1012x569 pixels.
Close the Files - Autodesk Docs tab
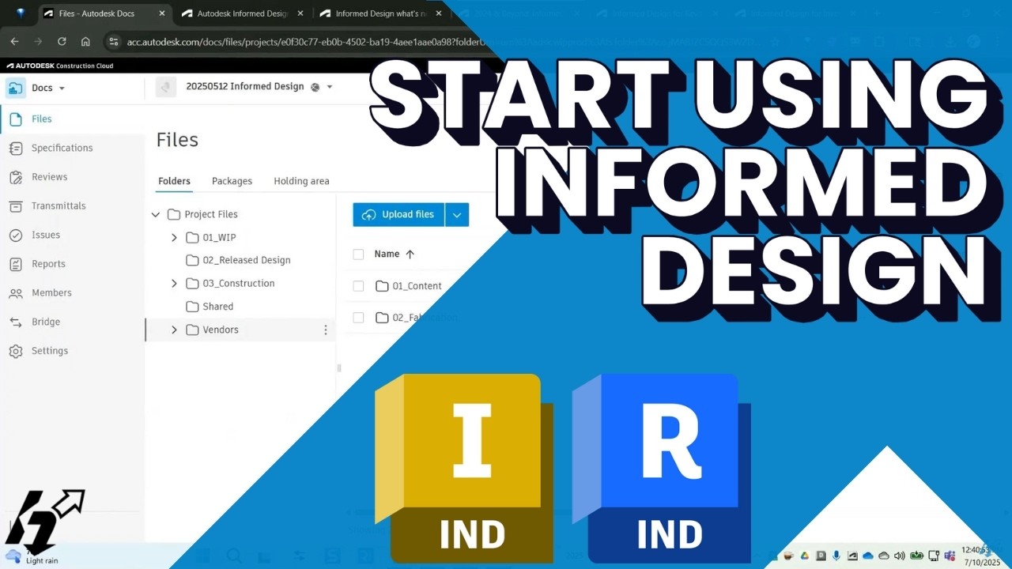point(160,13)
